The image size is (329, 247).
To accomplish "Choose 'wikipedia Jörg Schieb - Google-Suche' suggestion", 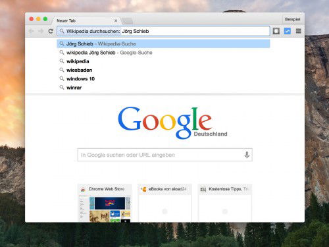I will (163, 53).
